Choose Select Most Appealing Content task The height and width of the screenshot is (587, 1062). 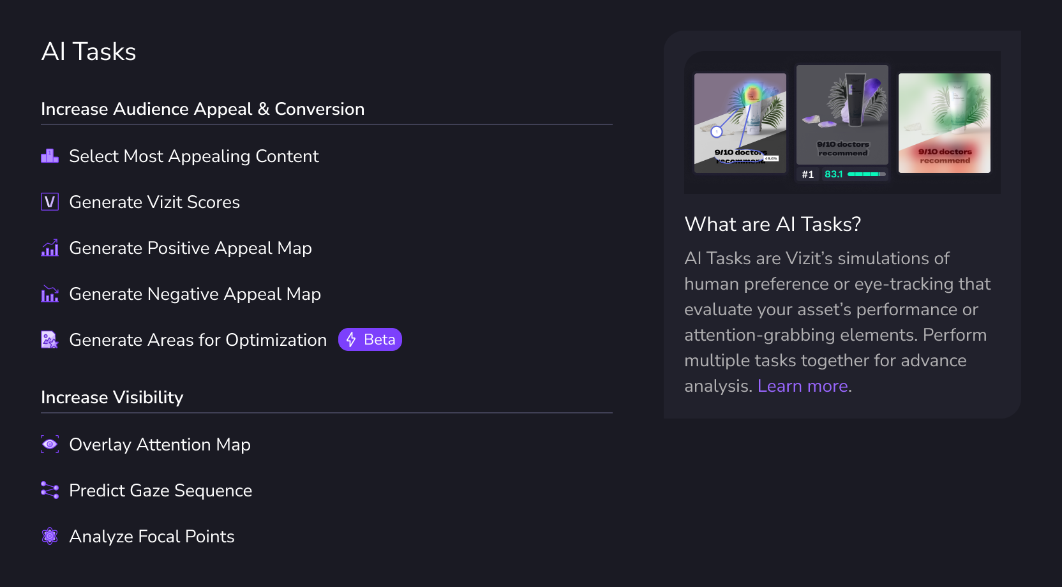pos(193,156)
